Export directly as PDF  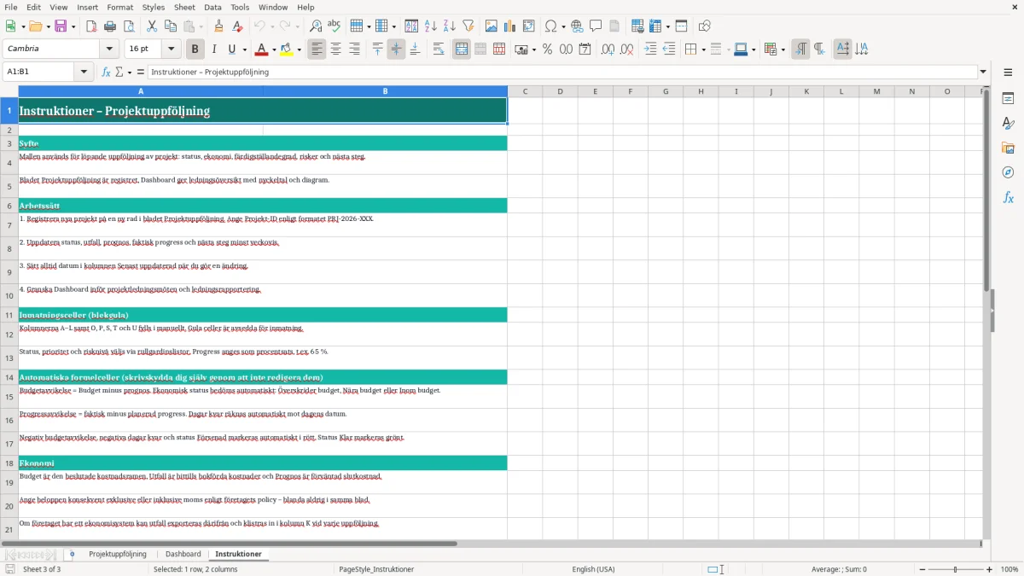pyautogui.click(x=91, y=26)
